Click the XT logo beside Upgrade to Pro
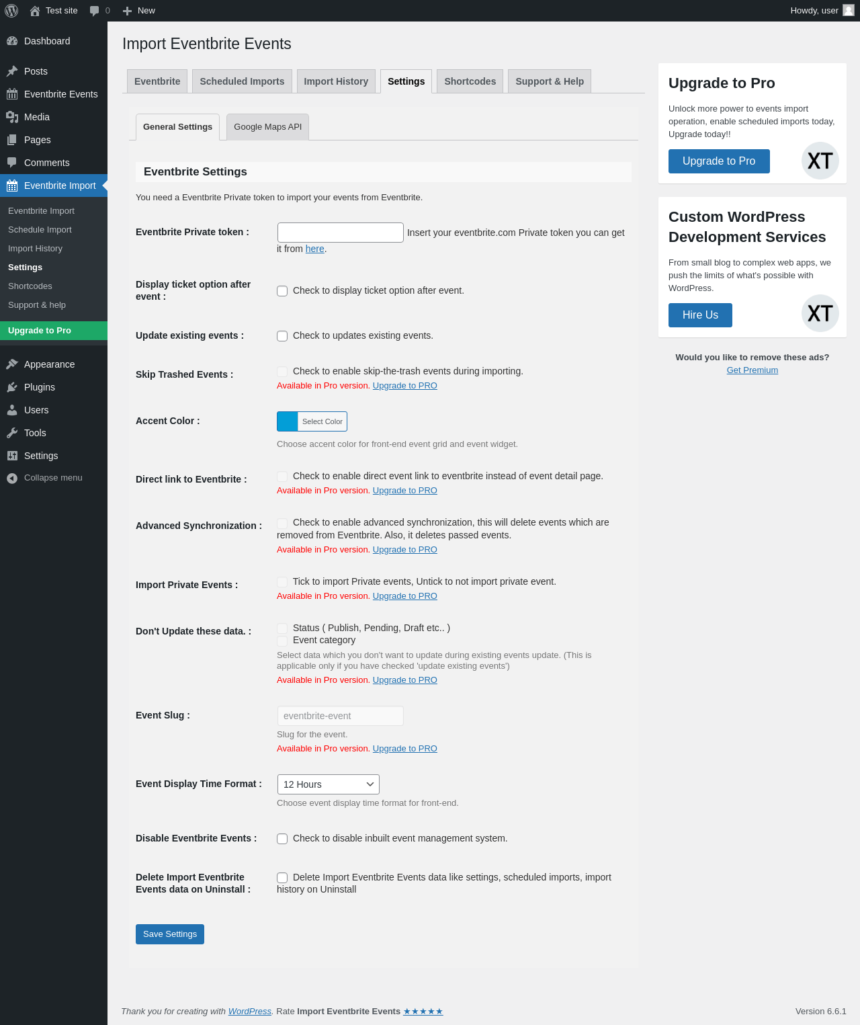Viewport: 860px width, 1025px height. [820, 161]
